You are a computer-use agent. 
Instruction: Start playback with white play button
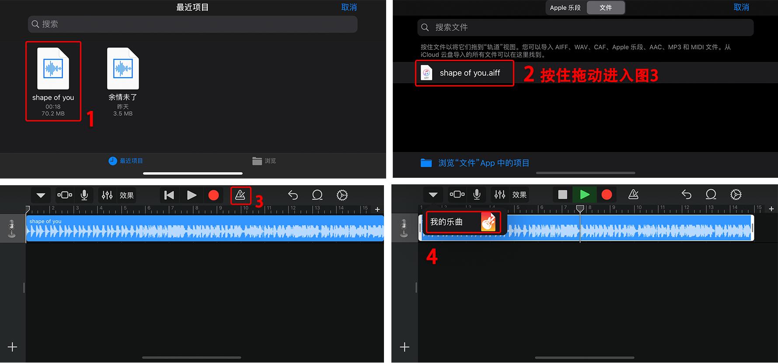pyautogui.click(x=192, y=195)
